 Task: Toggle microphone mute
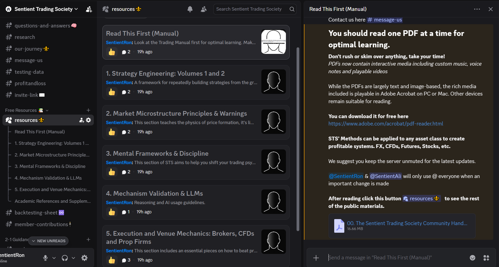point(46,258)
